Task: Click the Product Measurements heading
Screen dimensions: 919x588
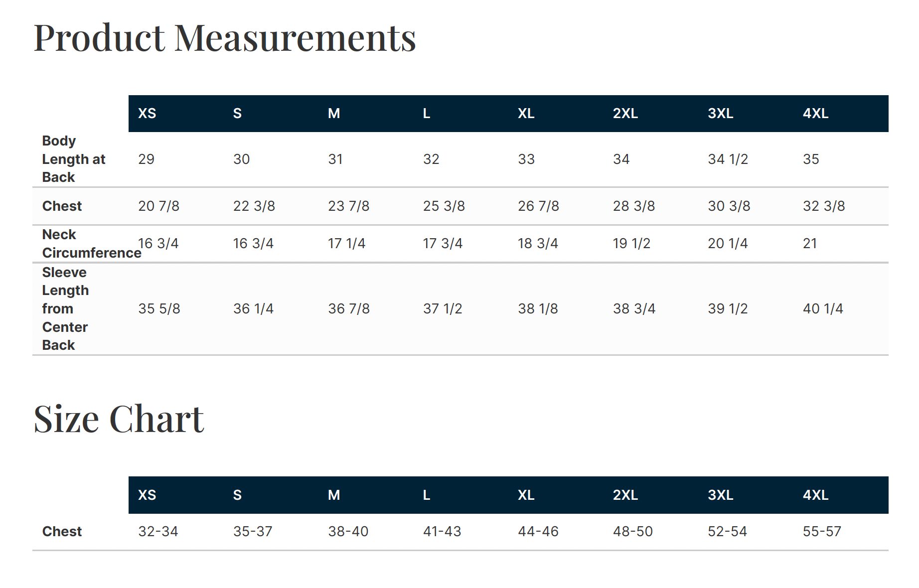Action: [224, 38]
